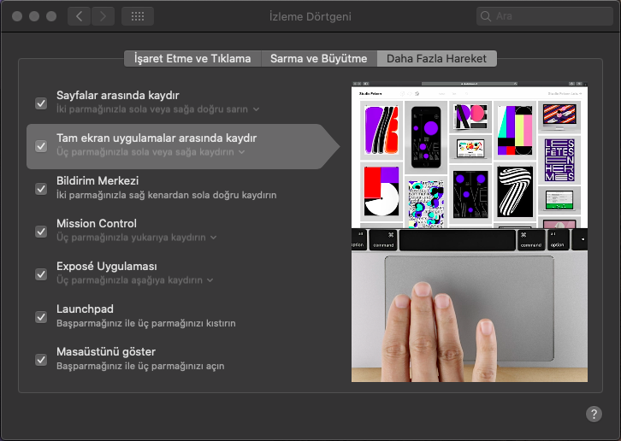The image size is (621, 441).
Task: Click the back navigation arrow
Action: click(x=79, y=16)
